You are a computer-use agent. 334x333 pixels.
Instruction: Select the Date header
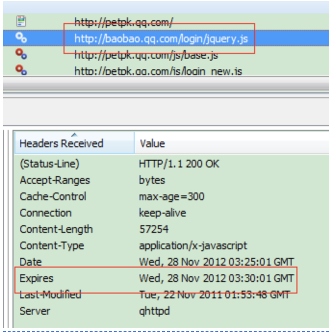(x=30, y=262)
